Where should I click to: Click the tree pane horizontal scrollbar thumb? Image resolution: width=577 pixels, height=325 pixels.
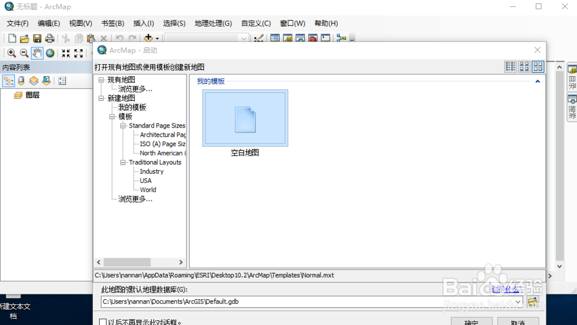click(127, 262)
